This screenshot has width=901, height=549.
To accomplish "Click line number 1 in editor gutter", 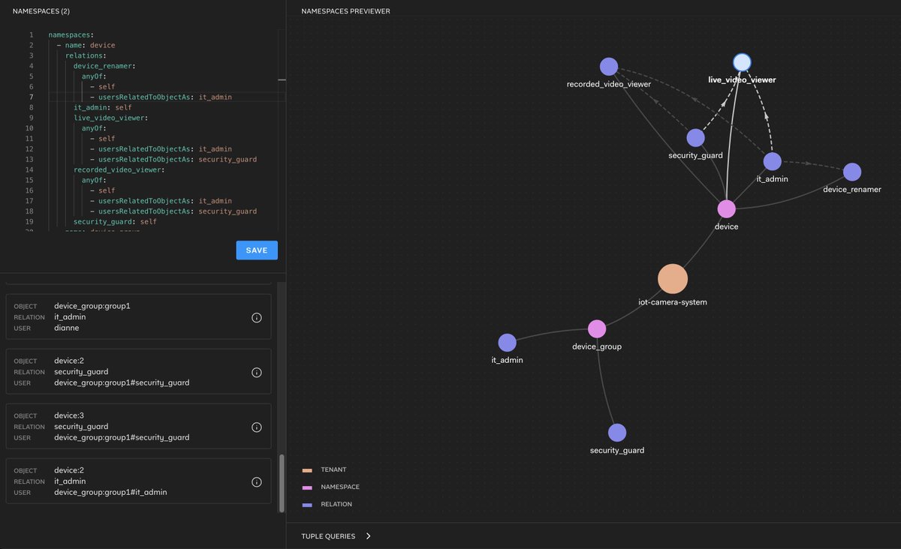I will coord(31,35).
